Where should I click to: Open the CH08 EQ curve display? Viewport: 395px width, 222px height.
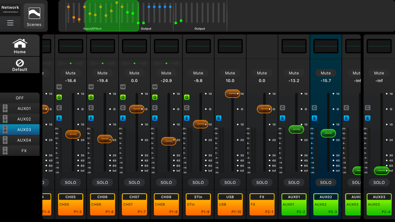click(166, 46)
